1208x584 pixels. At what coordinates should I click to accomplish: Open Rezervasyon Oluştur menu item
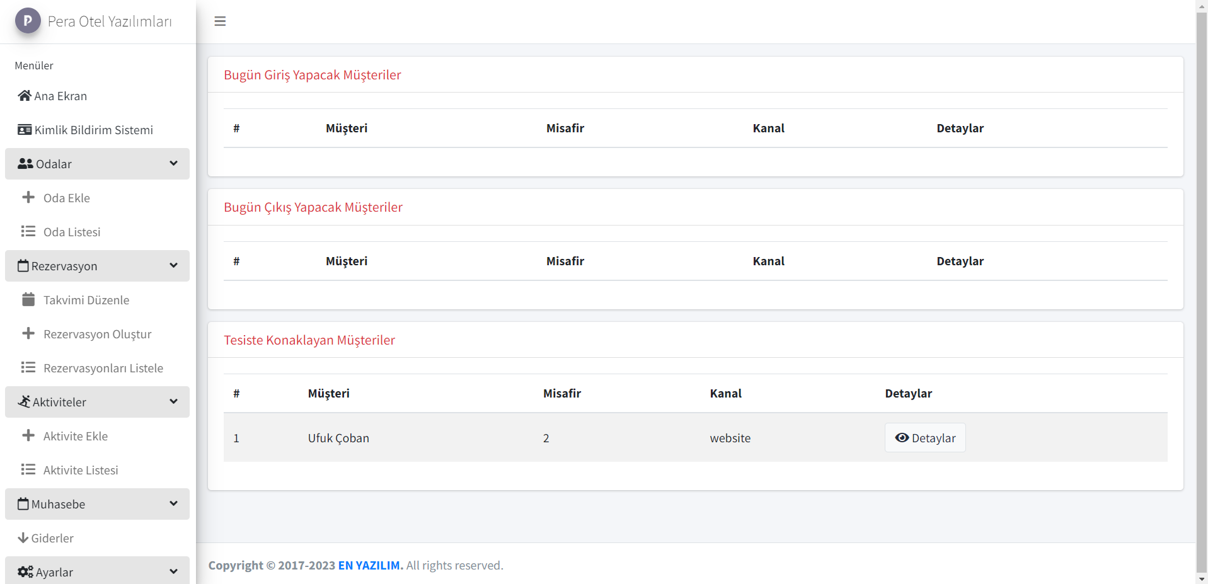point(97,334)
